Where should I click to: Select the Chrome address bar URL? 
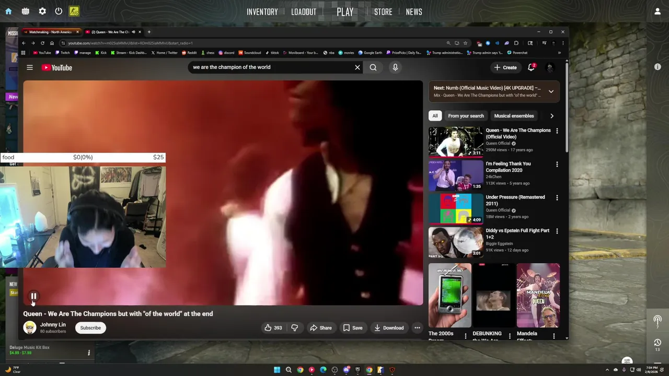tap(130, 43)
